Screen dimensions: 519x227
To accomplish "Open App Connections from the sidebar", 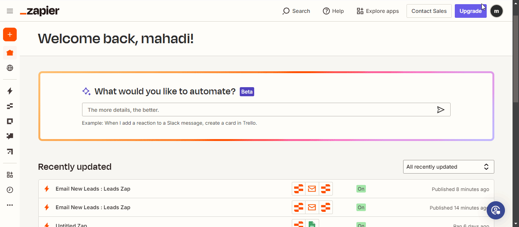I will pos(10,174).
